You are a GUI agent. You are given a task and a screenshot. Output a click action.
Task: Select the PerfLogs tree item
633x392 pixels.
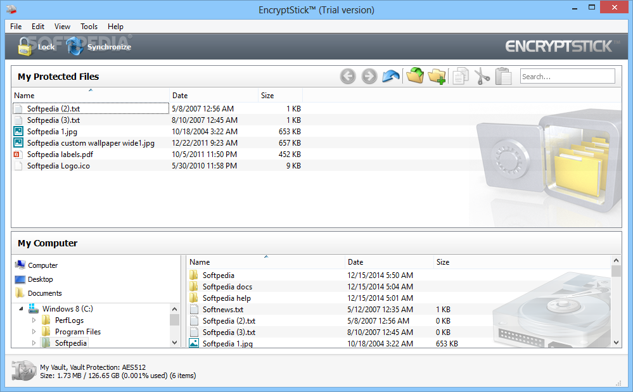point(70,320)
